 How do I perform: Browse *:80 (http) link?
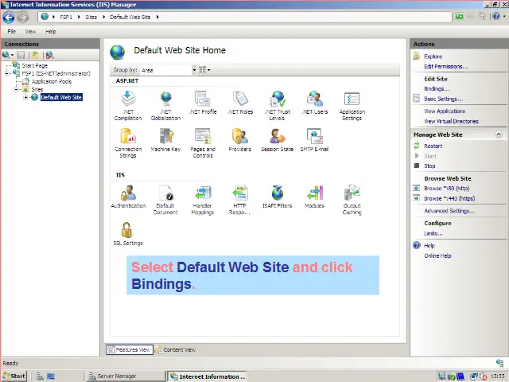(x=447, y=189)
